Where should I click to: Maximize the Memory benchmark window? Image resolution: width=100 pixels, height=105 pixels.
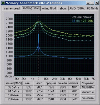point(92,3)
